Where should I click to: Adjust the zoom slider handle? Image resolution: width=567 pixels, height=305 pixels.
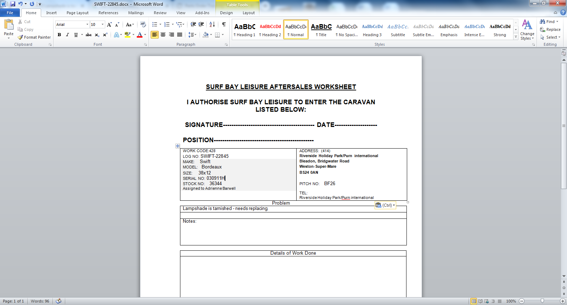[542, 301]
